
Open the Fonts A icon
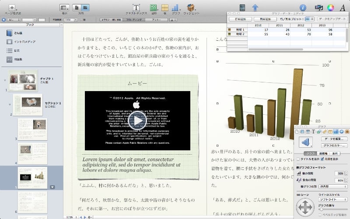pos(343,7)
